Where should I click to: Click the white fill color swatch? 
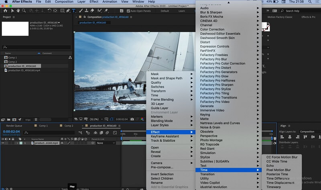click(x=264, y=25)
